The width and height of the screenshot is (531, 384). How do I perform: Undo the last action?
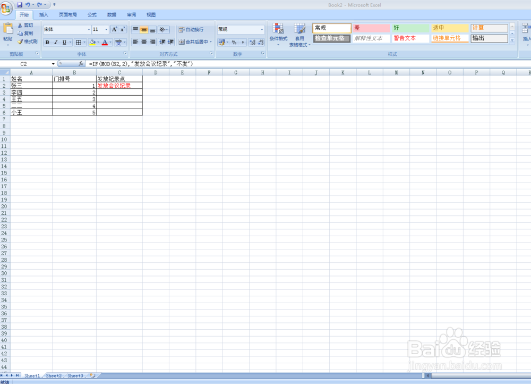pyautogui.click(x=28, y=5)
